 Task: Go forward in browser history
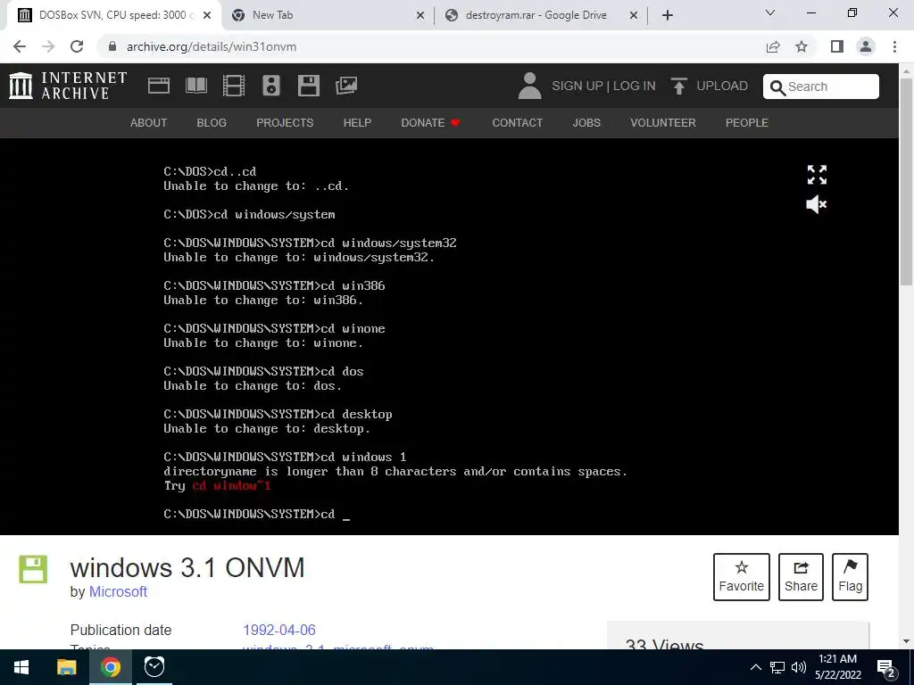click(x=48, y=46)
